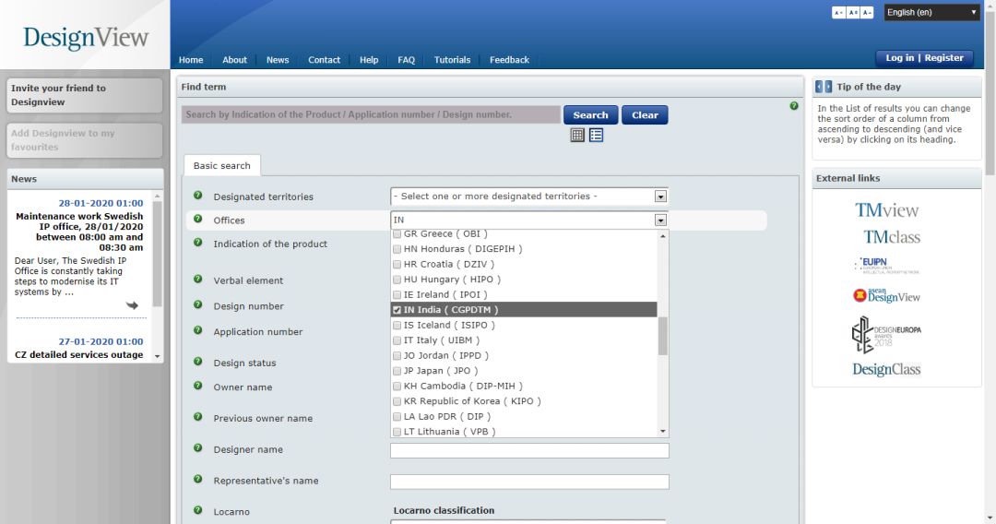996x524 pixels.
Task: Open the Tutorials menu item
Action: point(452,60)
